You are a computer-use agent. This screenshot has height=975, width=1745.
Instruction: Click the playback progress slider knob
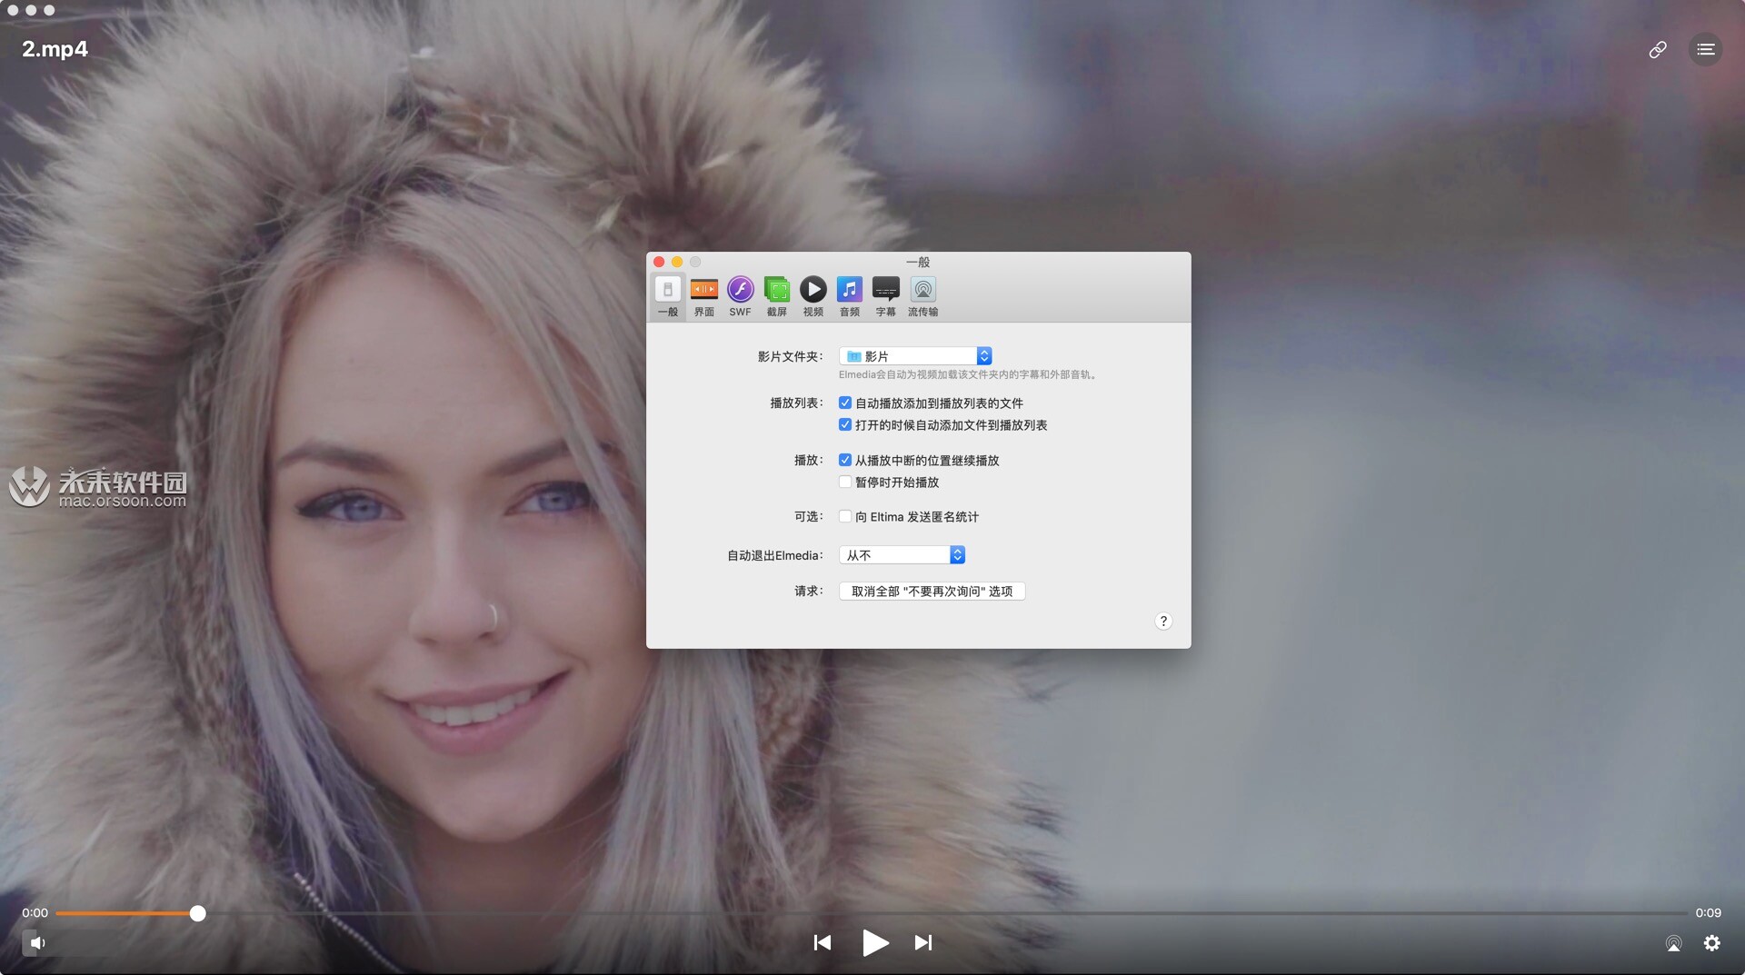tap(197, 913)
